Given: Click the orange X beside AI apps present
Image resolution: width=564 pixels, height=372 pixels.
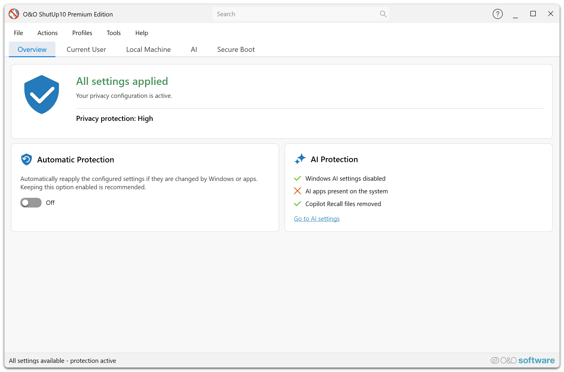Looking at the screenshot, I should (297, 191).
